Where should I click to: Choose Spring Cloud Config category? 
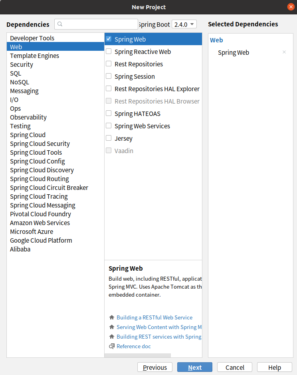pos(55,161)
